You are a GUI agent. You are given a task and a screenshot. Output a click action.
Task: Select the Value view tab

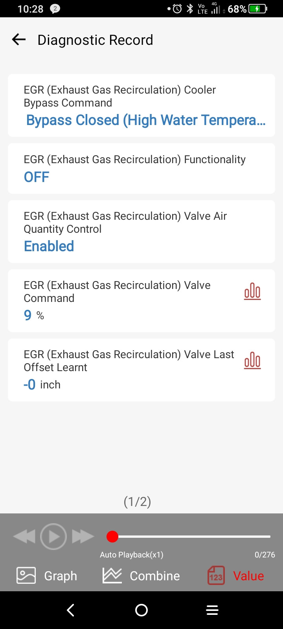(236, 576)
